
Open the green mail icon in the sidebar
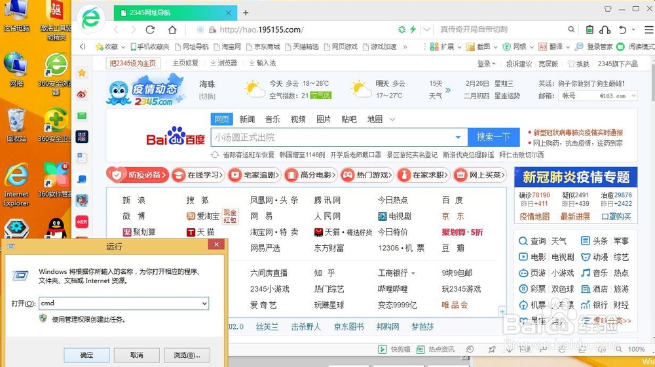(82, 116)
